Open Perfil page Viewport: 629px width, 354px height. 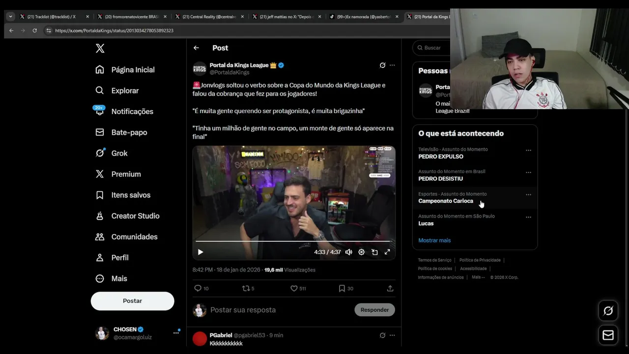(112, 258)
